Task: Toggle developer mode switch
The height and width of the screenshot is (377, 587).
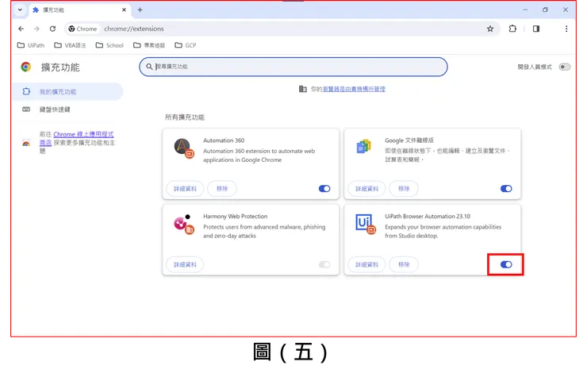Action: (565, 67)
